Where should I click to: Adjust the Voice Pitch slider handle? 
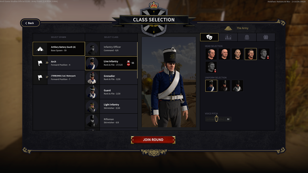216,119
